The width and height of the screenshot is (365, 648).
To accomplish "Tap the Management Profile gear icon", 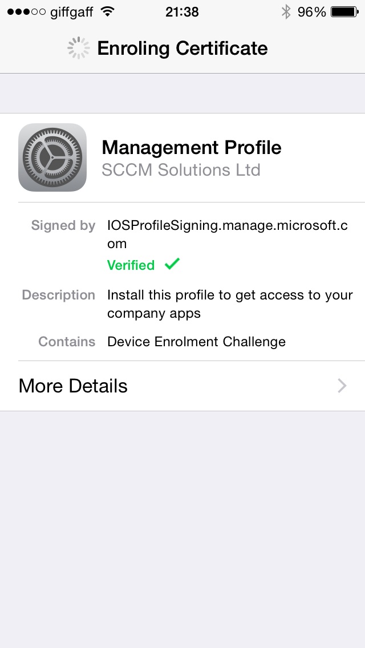I will tap(52, 157).
